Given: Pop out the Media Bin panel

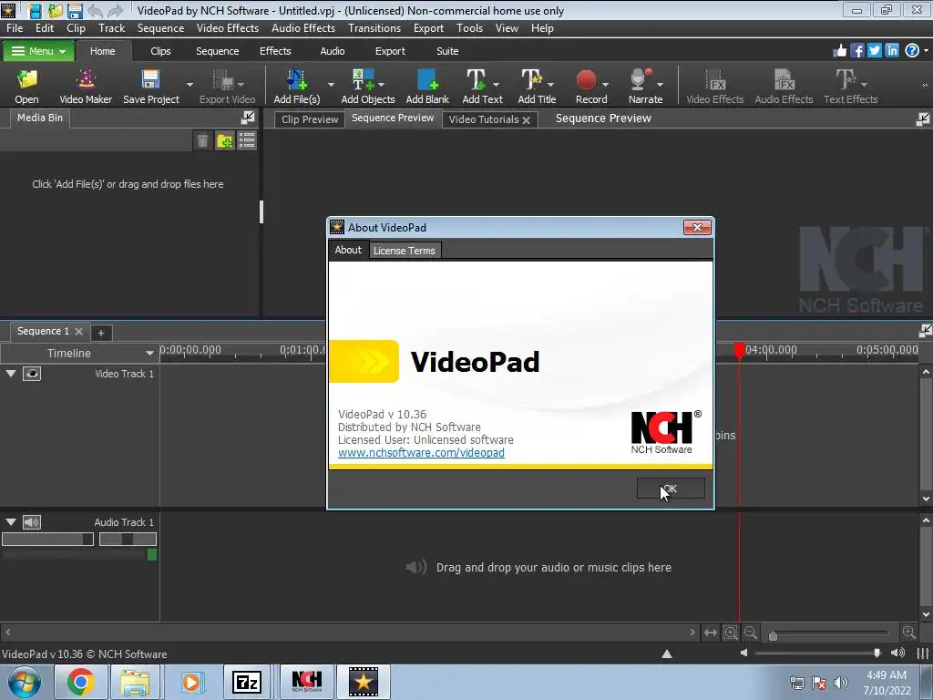Looking at the screenshot, I should pos(248,118).
